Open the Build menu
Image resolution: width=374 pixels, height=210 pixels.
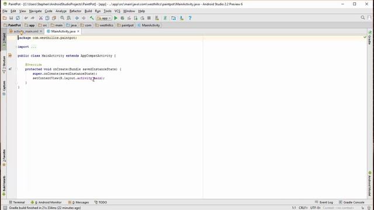click(88, 11)
